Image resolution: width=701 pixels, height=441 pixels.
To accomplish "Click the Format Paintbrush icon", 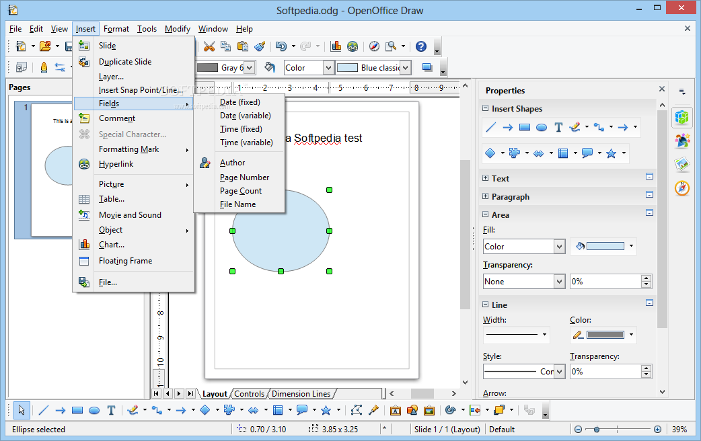I will pyautogui.click(x=260, y=46).
